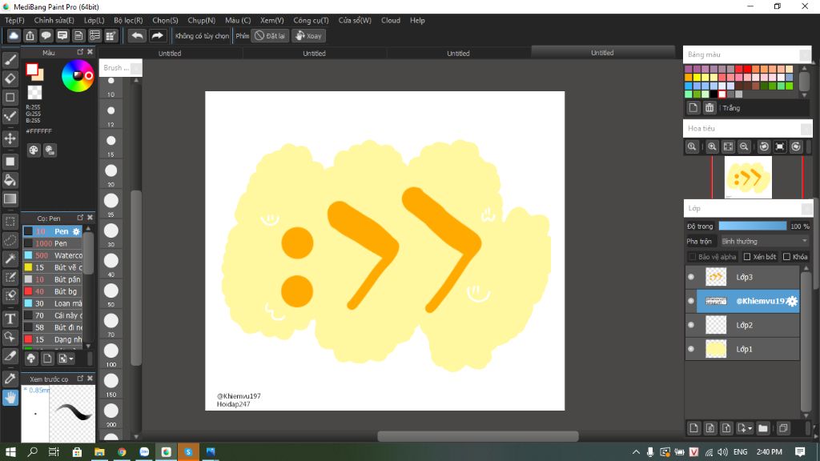
Task: Toggle visibility of Lớp3 layer
Action: [691, 277]
